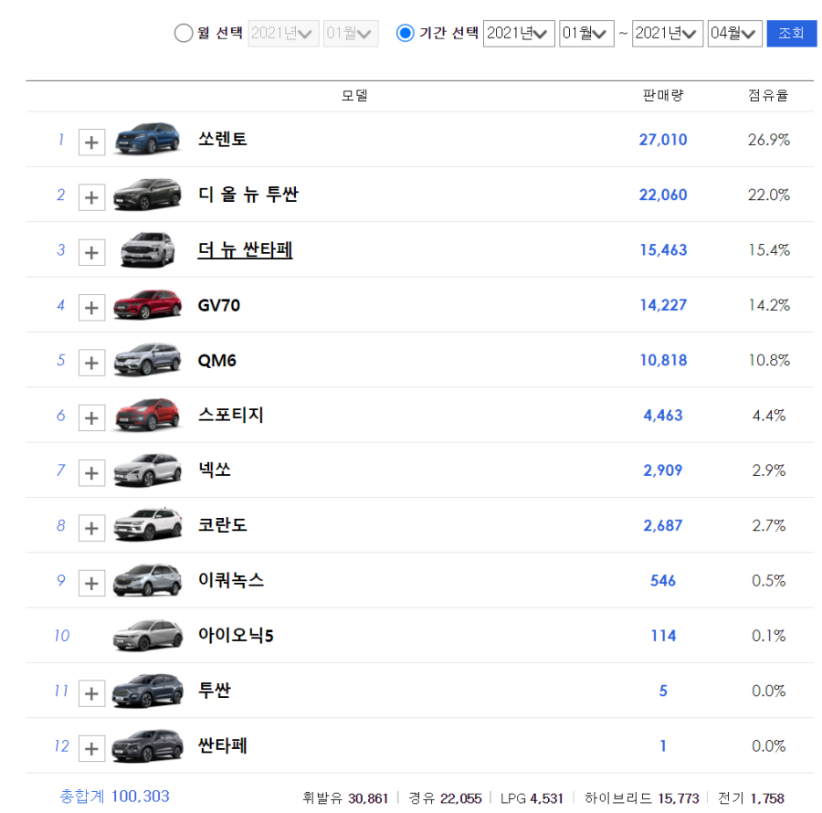Open the 코란도 model link

tap(222, 524)
